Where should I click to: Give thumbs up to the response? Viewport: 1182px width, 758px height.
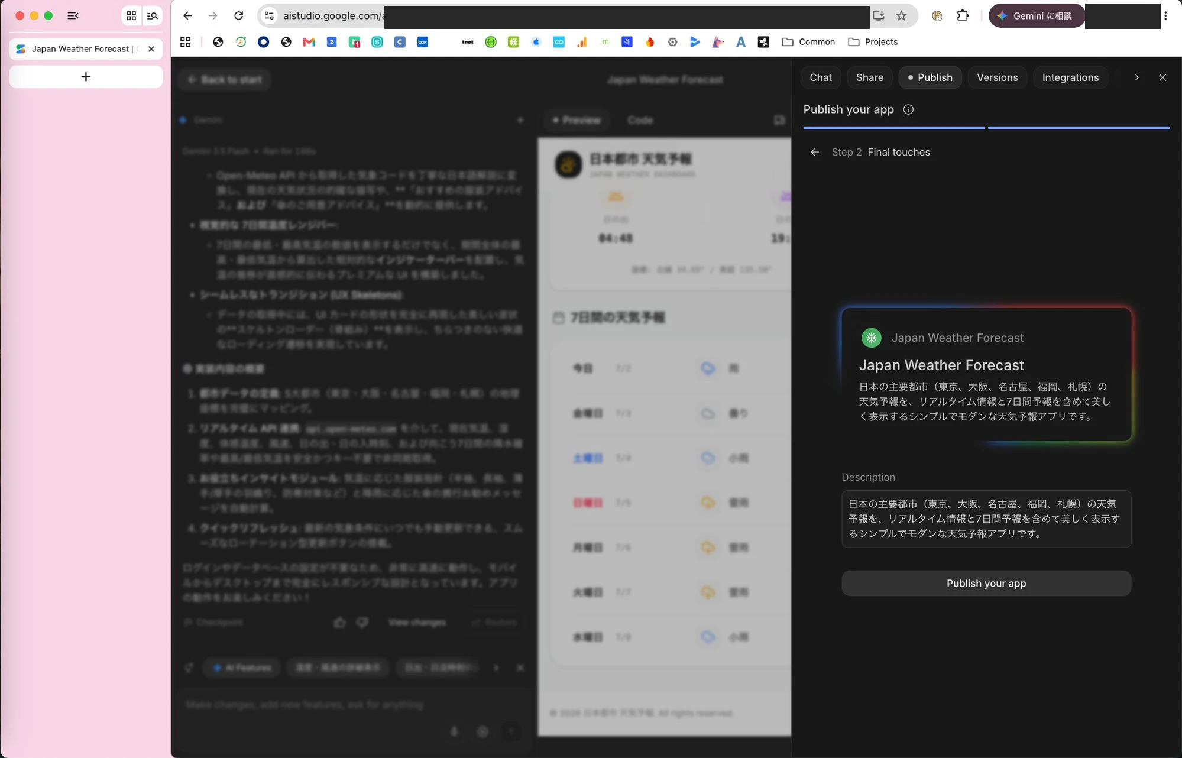340,623
